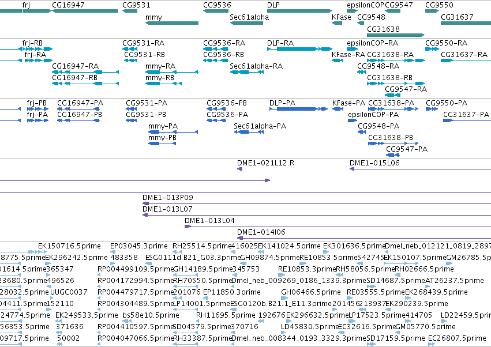This screenshot has width=491, height=347.
Task: Select the CG9536-RA transcript label
Action: pyautogui.click(x=224, y=43)
